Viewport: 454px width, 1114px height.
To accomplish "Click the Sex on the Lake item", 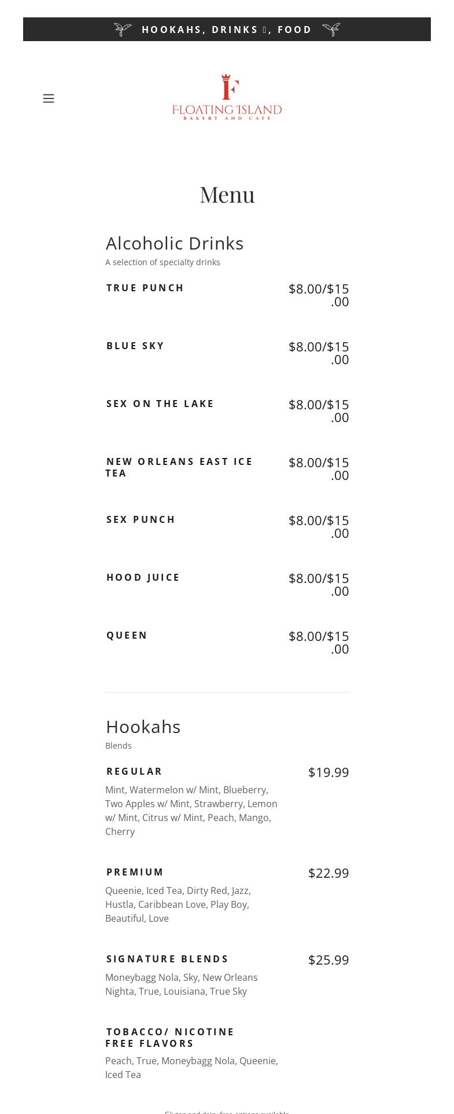I will (160, 404).
